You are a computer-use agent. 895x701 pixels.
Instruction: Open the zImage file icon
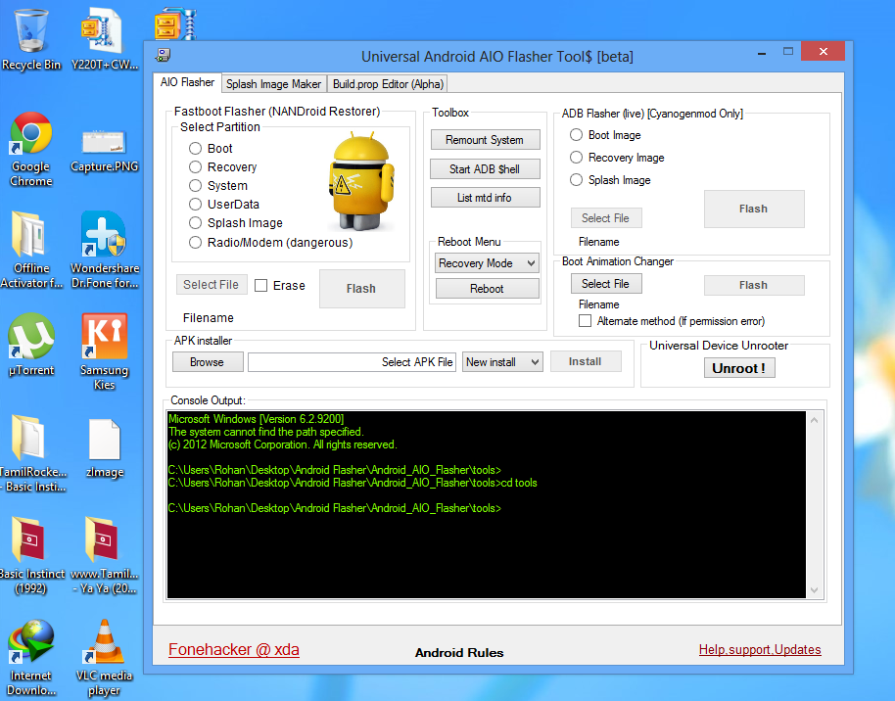(x=104, y=441)
